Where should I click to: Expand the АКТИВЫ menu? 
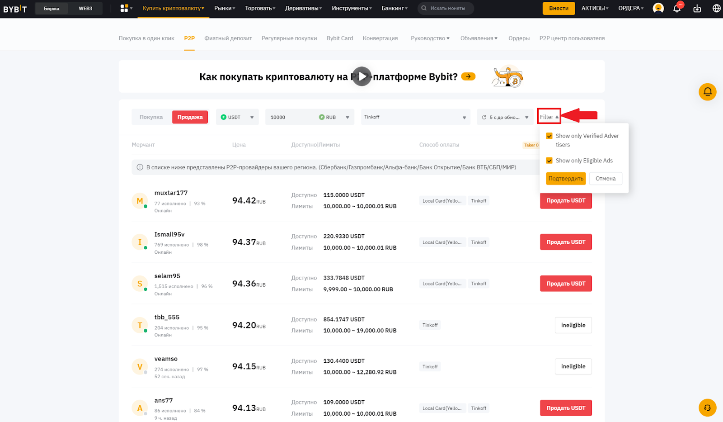(x=595, y=8)
